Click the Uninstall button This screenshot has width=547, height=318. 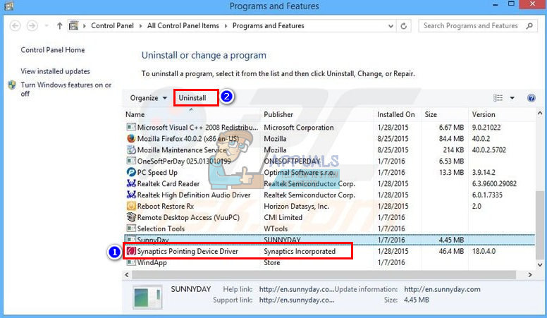click(x=192, y=98)
